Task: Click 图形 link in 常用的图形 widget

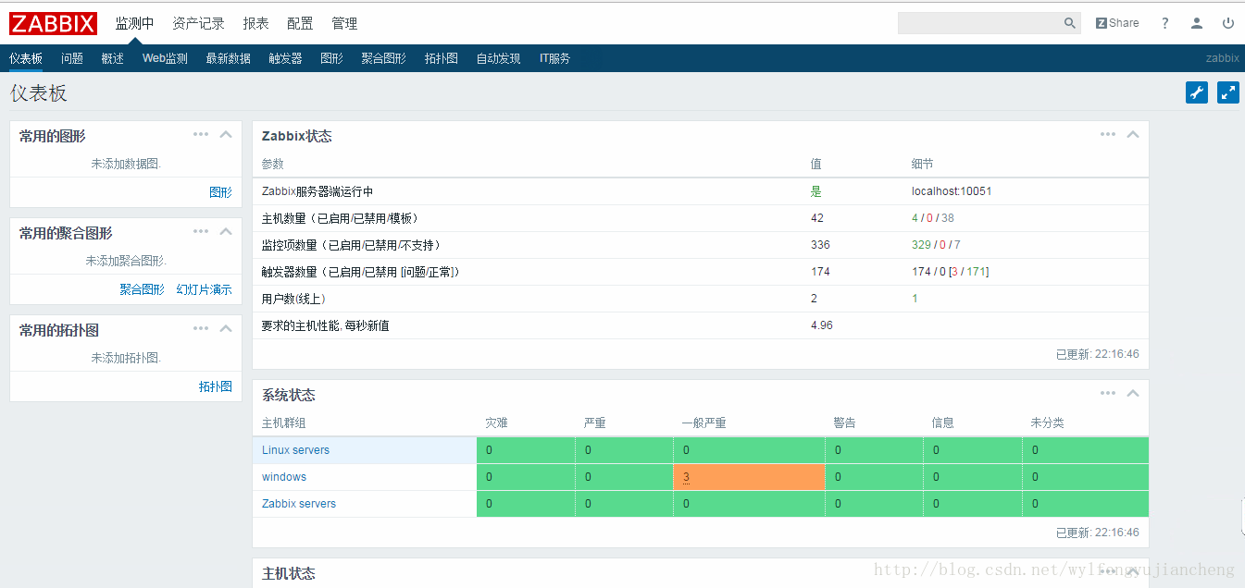Action: click(220, 192)
